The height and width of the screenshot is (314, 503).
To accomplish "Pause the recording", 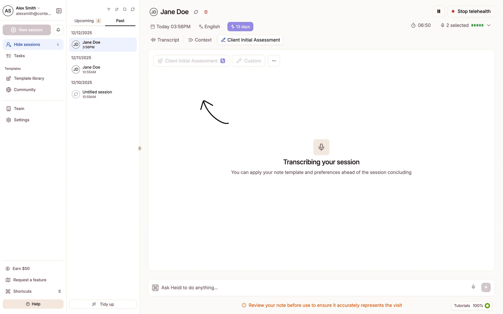I will click(x=439, y=11).
